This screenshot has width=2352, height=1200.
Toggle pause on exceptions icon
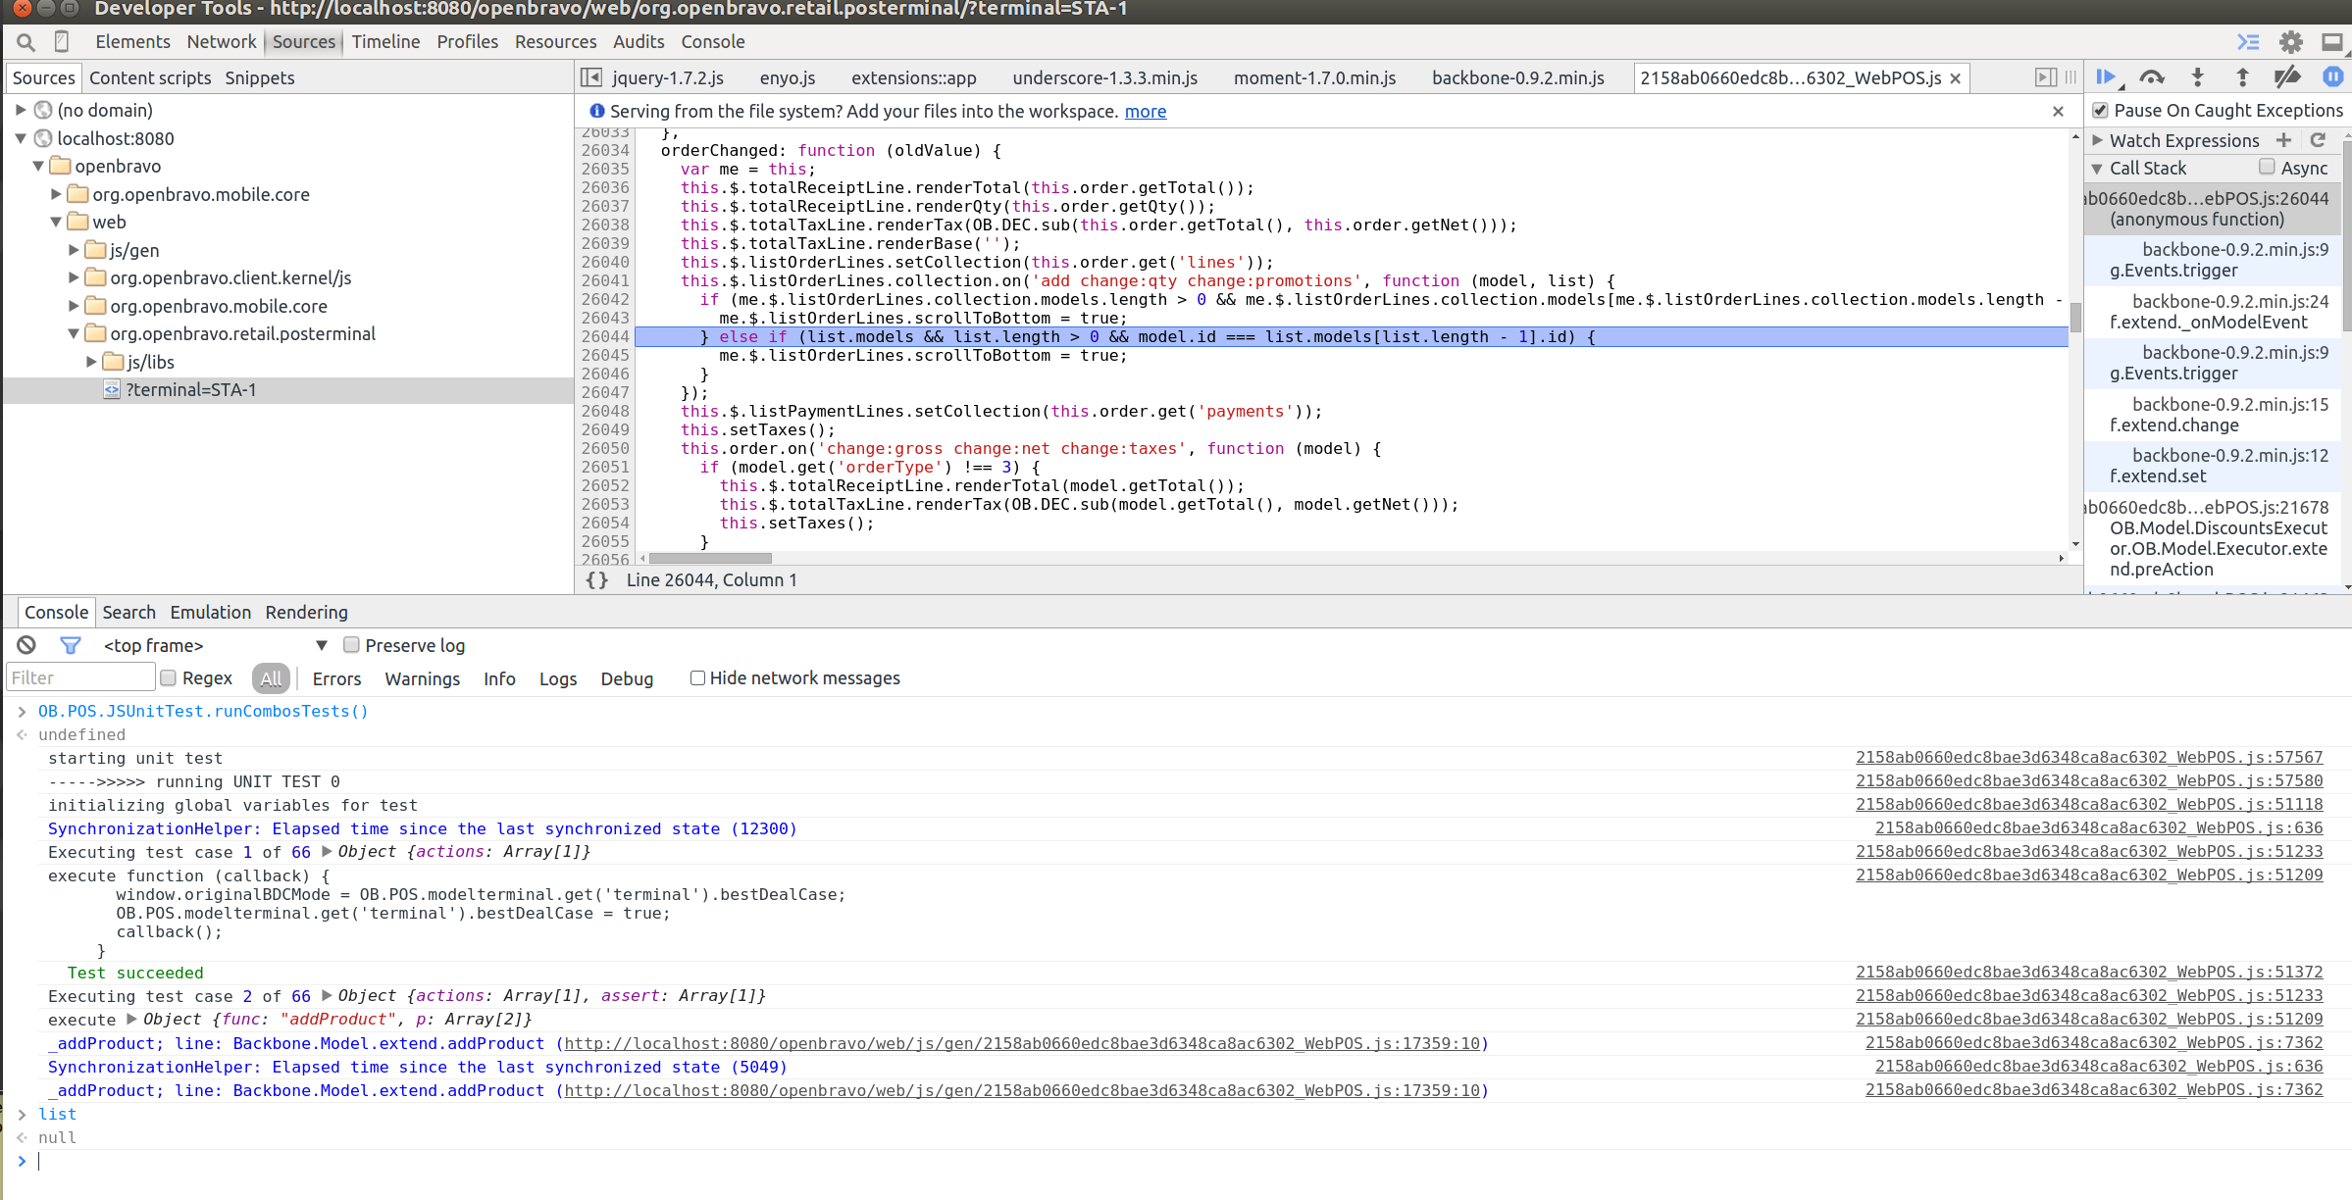[2332, 77]
